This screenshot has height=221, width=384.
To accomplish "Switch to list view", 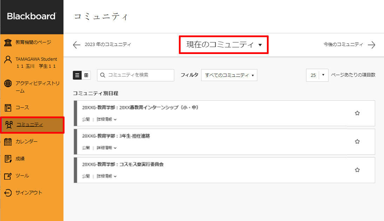I will tap(77, 75).
